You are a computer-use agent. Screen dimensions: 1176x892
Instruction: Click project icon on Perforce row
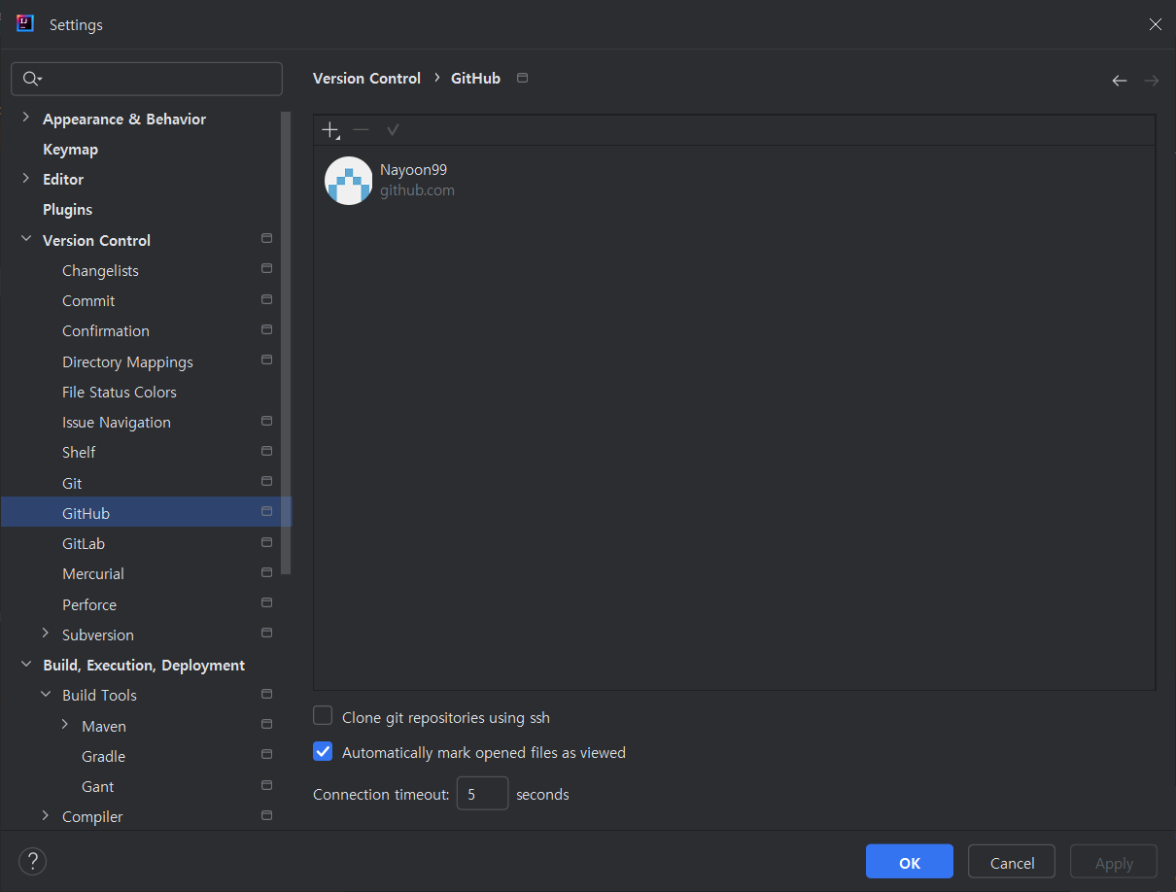266,603
